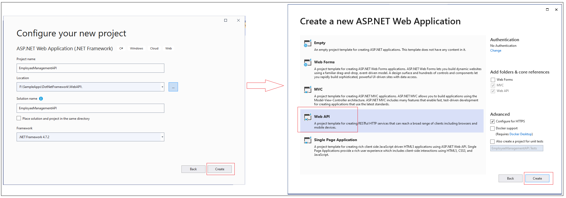Select the Web API template title
The width and height of the screenshot is (566, 198).
pos(322,117)
